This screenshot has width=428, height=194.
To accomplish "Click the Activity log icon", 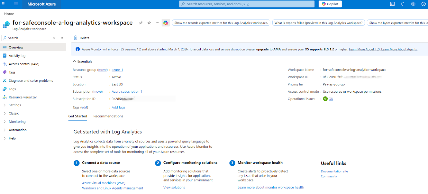I will (5, 56).
